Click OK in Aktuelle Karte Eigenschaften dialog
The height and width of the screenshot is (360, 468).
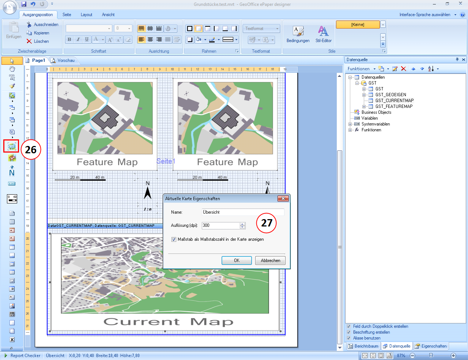(x=237, y=260)
